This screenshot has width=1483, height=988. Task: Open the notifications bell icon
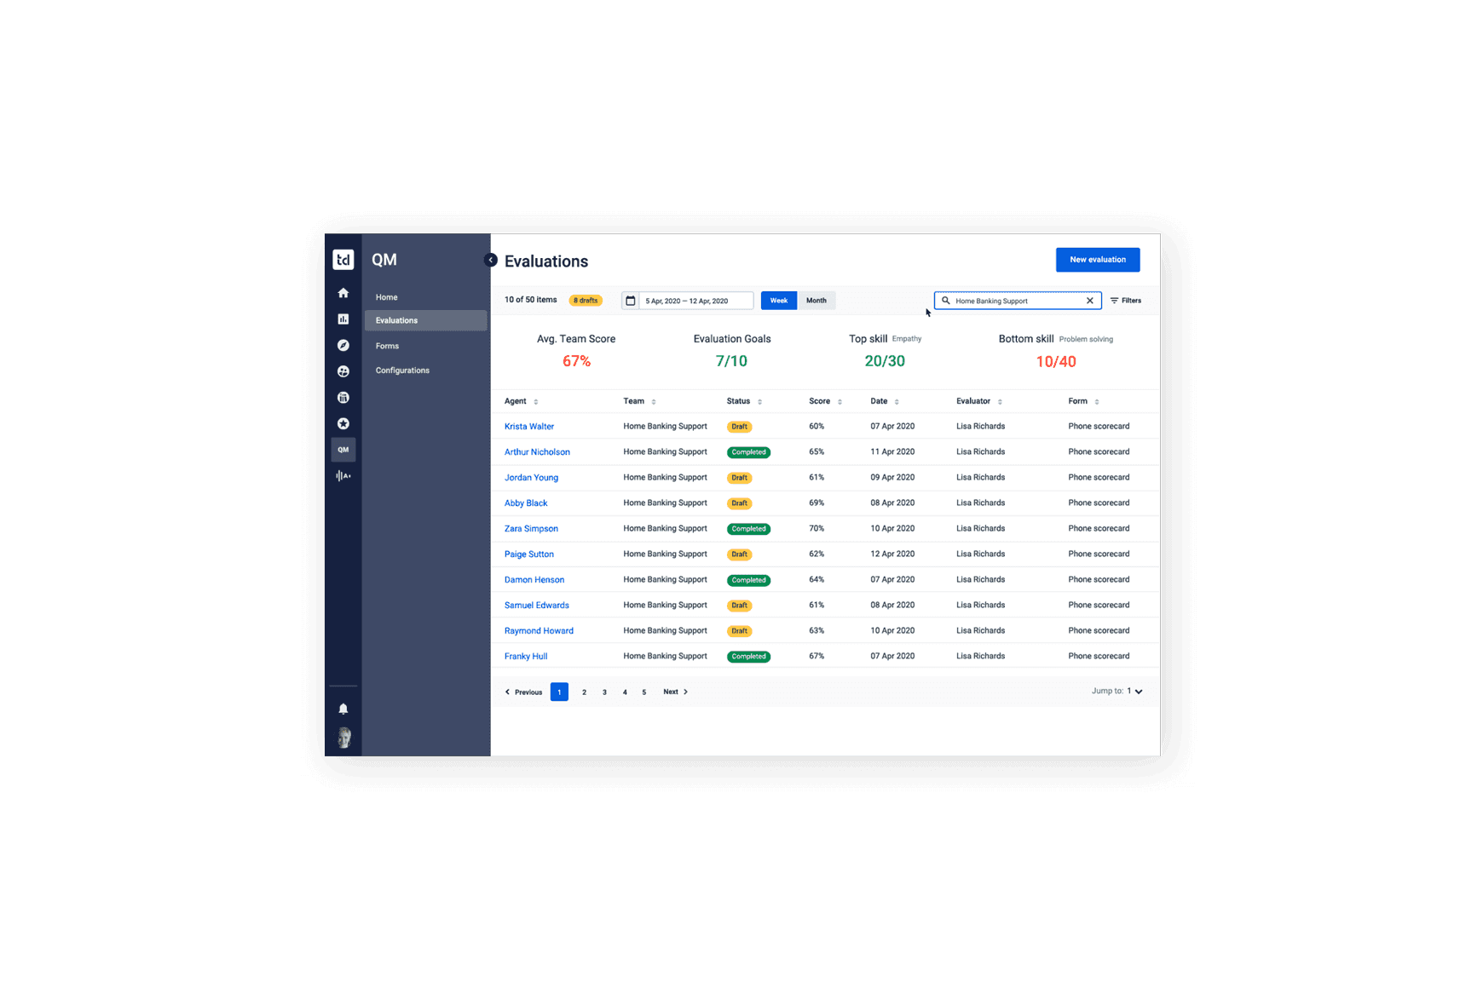343,709
